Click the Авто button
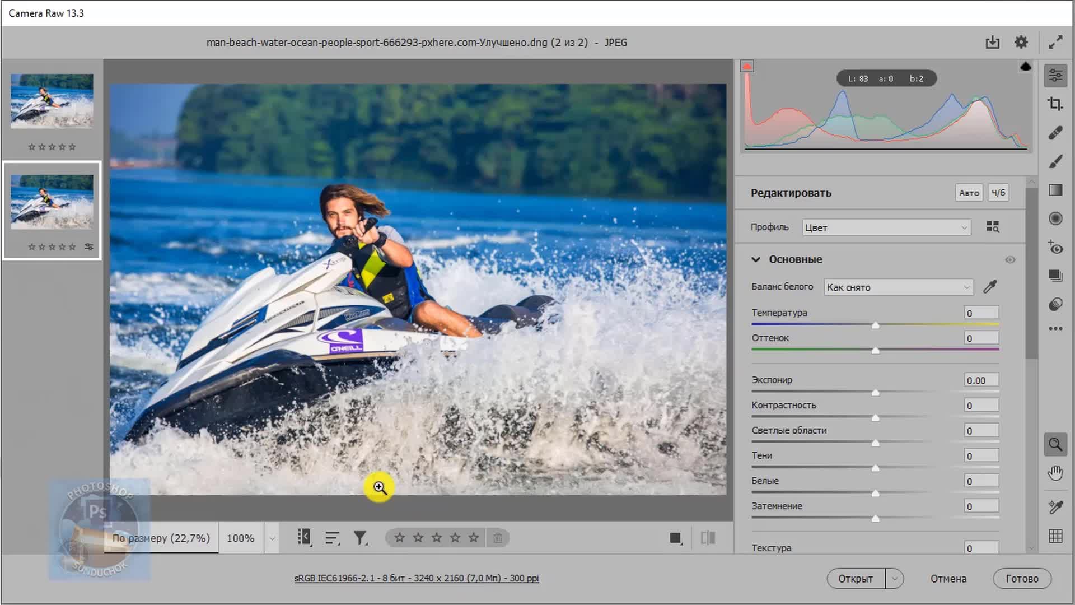 (x=969, y=193)
